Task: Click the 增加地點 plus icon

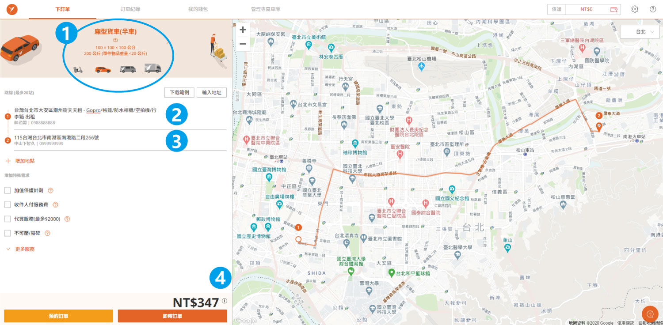Action: click(8, 162)
